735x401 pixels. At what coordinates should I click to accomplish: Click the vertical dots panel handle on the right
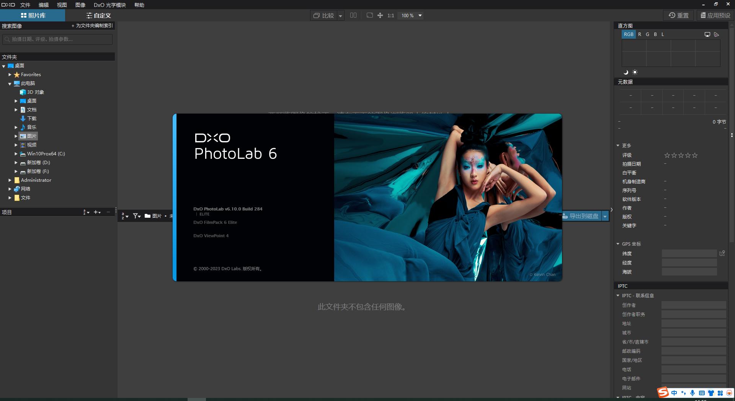click(732, 135)
